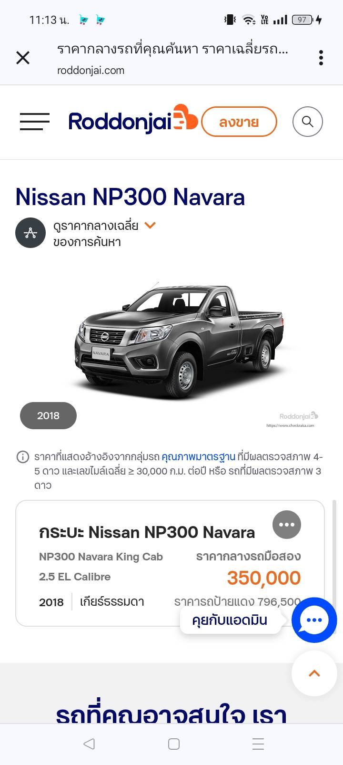Tap the scroll-to-top arrow button
Image resolution: width=343 pixels, height=765 pixels.
click(x=314, y=673)
